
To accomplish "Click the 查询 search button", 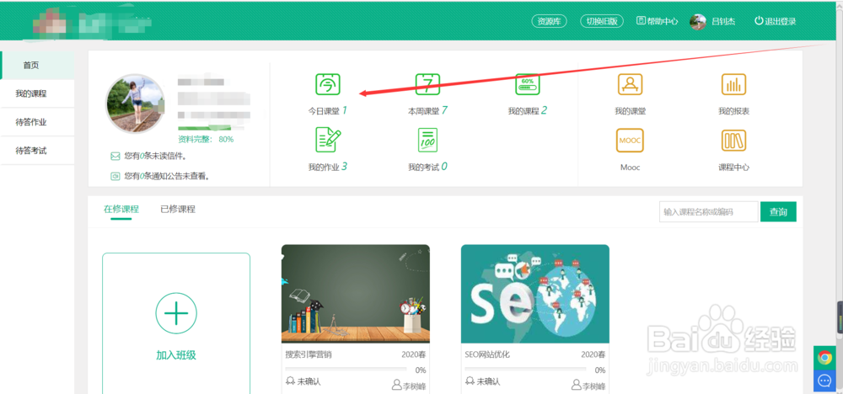I will 778,212.
